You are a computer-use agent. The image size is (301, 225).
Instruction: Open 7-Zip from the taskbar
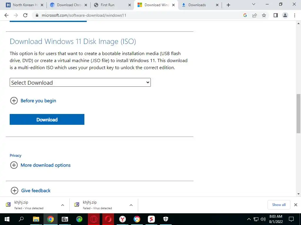tap(65, 219)
